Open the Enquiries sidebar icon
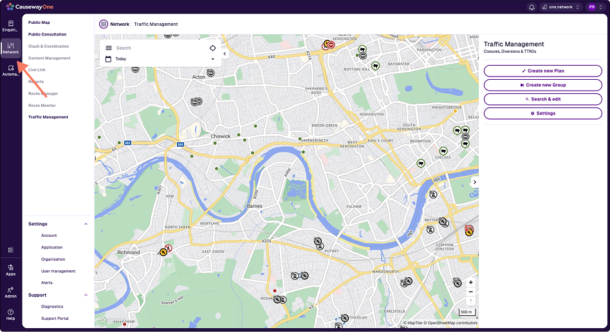 (x=11, y=26)
